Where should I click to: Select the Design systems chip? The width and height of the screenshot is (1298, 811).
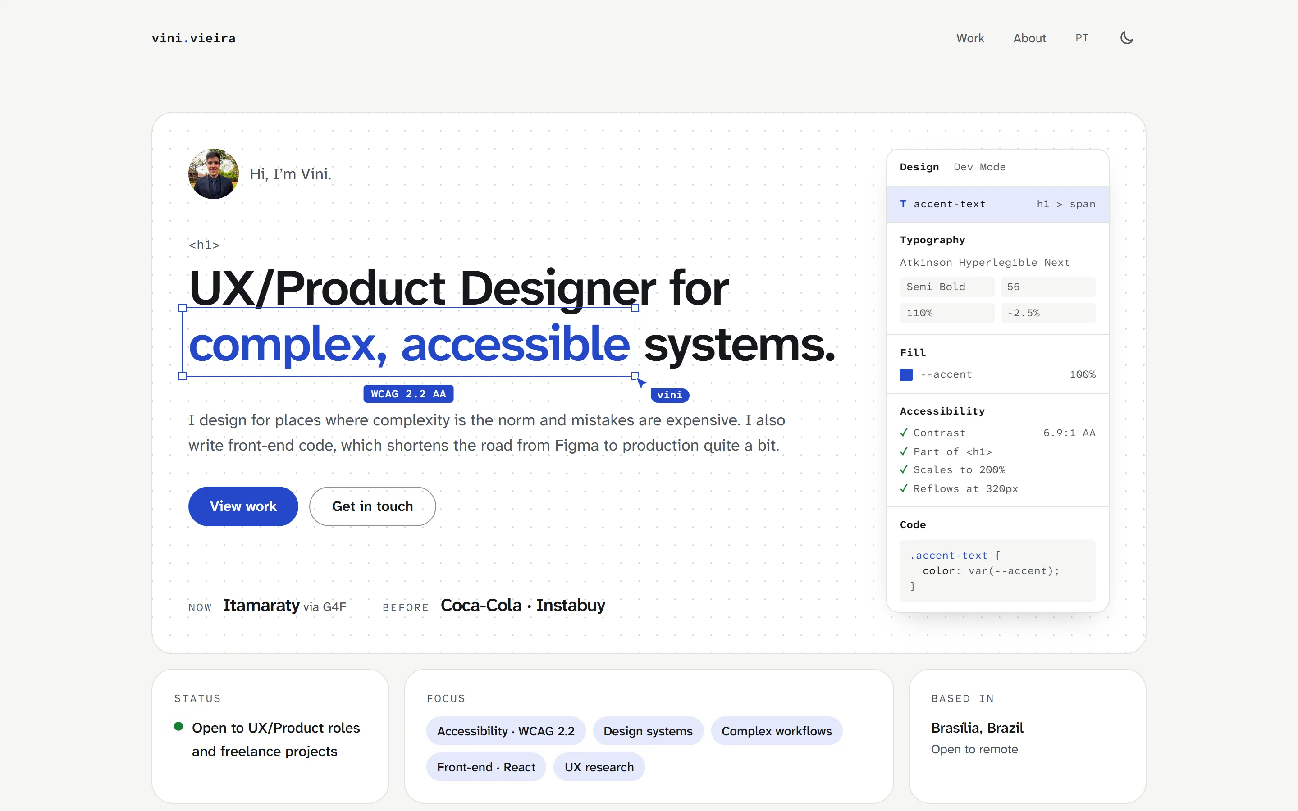pyautogui.click(x=648, y=731)
